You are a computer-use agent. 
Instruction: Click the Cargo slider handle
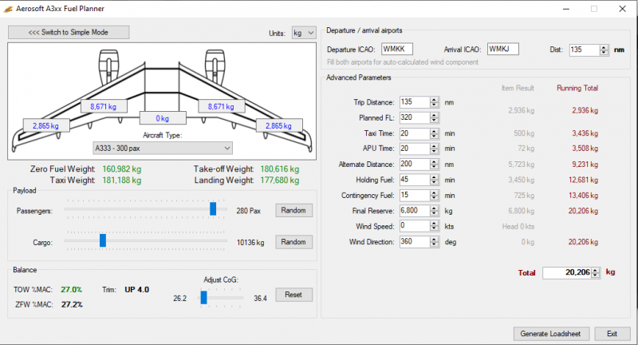click(x=103, y=240)
